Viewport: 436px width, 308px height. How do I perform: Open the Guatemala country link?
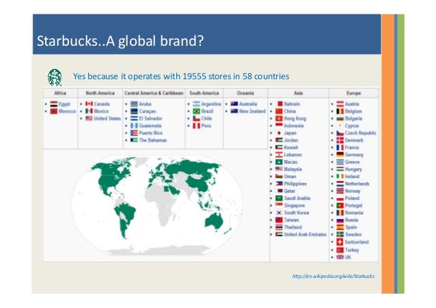click(150, 126)
